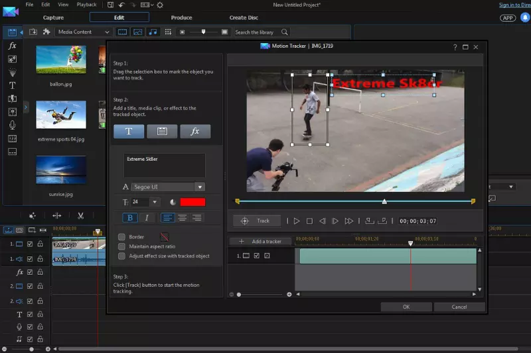
Task: Open the Media Content dropdown
Action: tap(84, 32)
